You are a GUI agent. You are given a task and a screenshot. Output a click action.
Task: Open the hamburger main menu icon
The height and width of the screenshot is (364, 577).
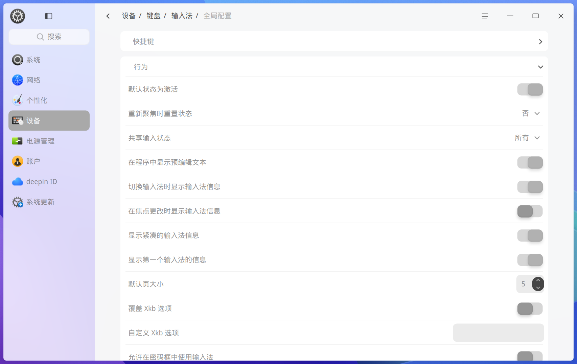click(x=485, y=16)
